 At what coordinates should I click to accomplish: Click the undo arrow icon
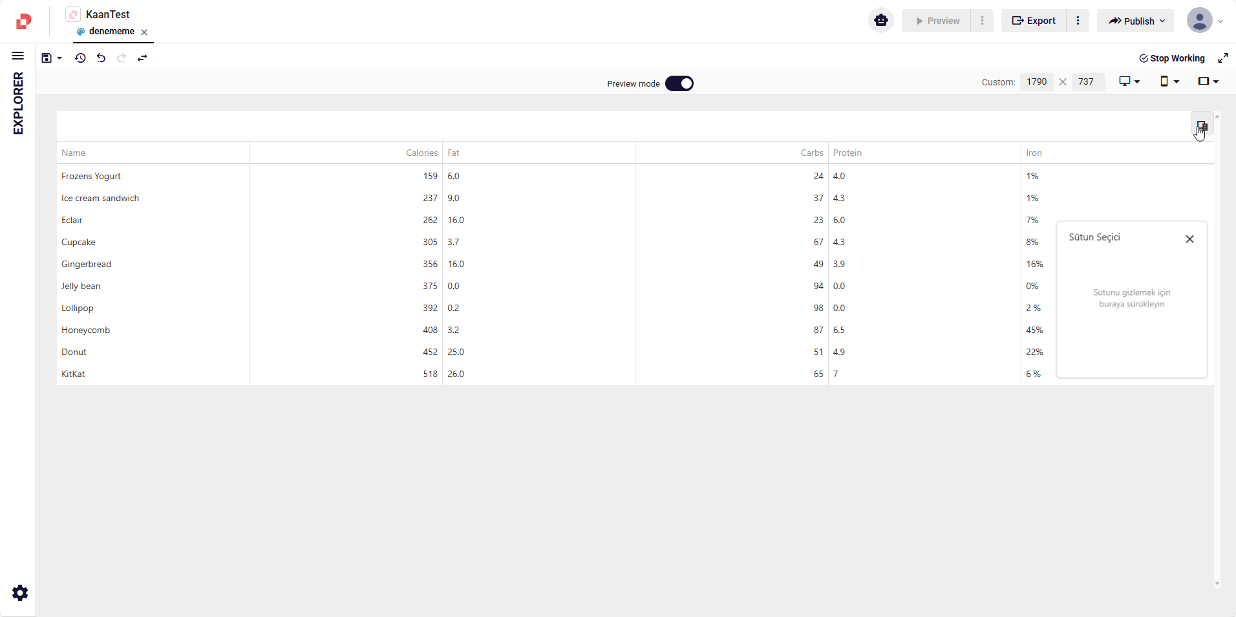pyautogui.click(x=101, y=58)
